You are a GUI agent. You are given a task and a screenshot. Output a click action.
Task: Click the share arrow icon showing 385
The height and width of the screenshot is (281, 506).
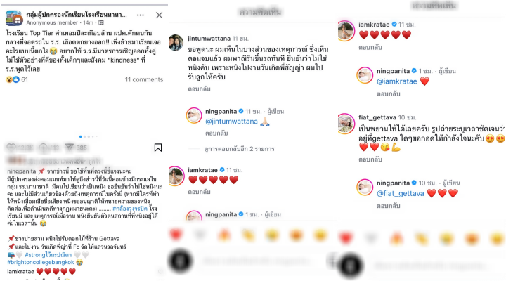(x=69, y=147)
